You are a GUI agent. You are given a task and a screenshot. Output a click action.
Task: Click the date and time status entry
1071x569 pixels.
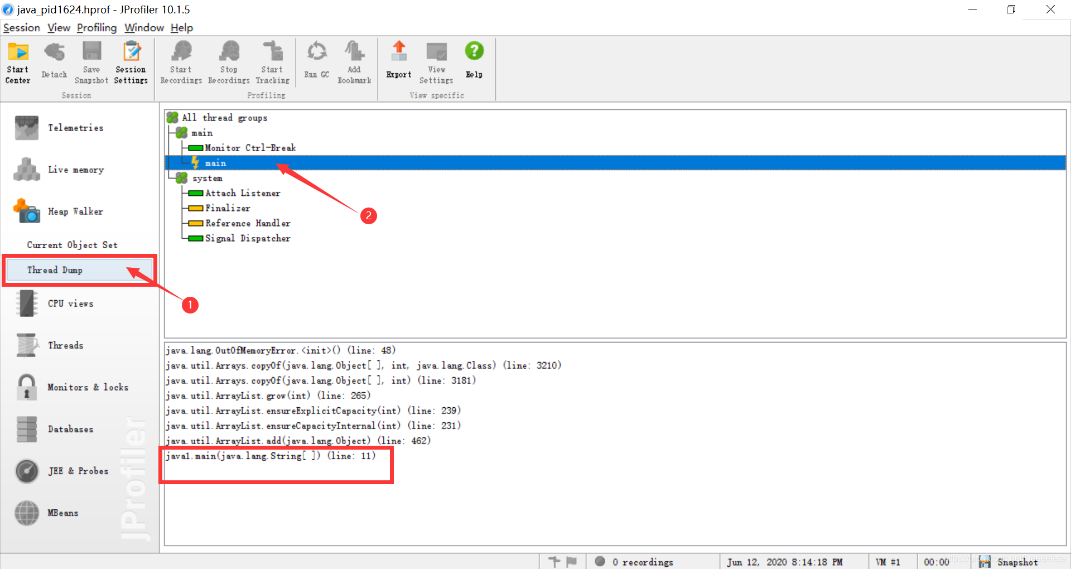[784, 562]
